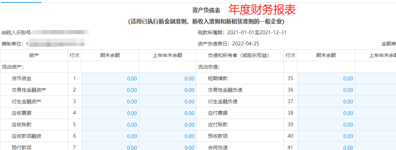This screenshot has height=150, width=396.
Task: Click the 应收票据 row label
Action: coord(22,113)
